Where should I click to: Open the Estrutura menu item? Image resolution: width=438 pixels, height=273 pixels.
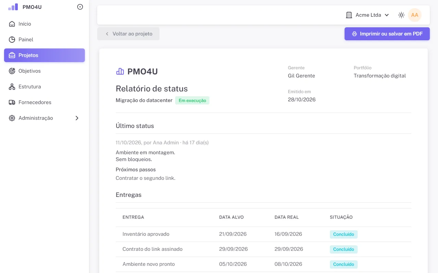click(x=44, y=87)
